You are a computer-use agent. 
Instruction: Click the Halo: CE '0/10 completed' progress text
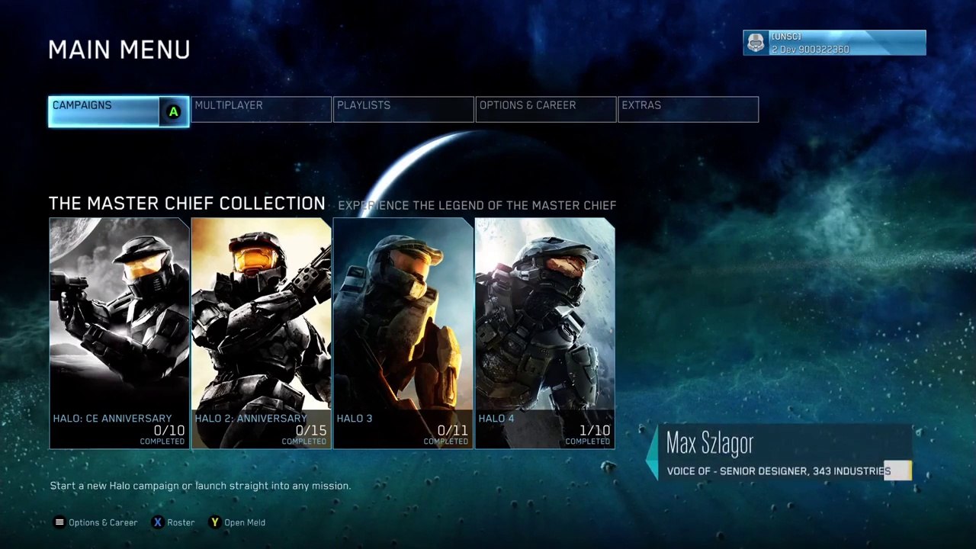[x=161, y=435]
